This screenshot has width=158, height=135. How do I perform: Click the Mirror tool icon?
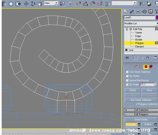142,4
